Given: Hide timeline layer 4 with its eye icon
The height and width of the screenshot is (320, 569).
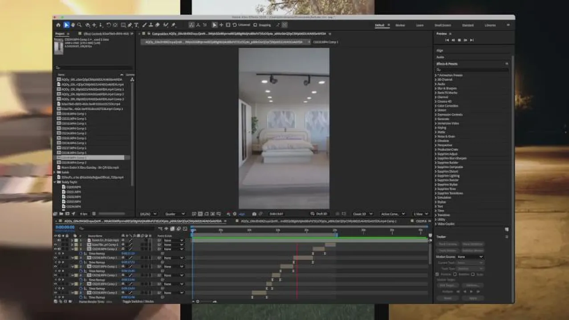Looking at the screenshot, I should tap(56, 258).
